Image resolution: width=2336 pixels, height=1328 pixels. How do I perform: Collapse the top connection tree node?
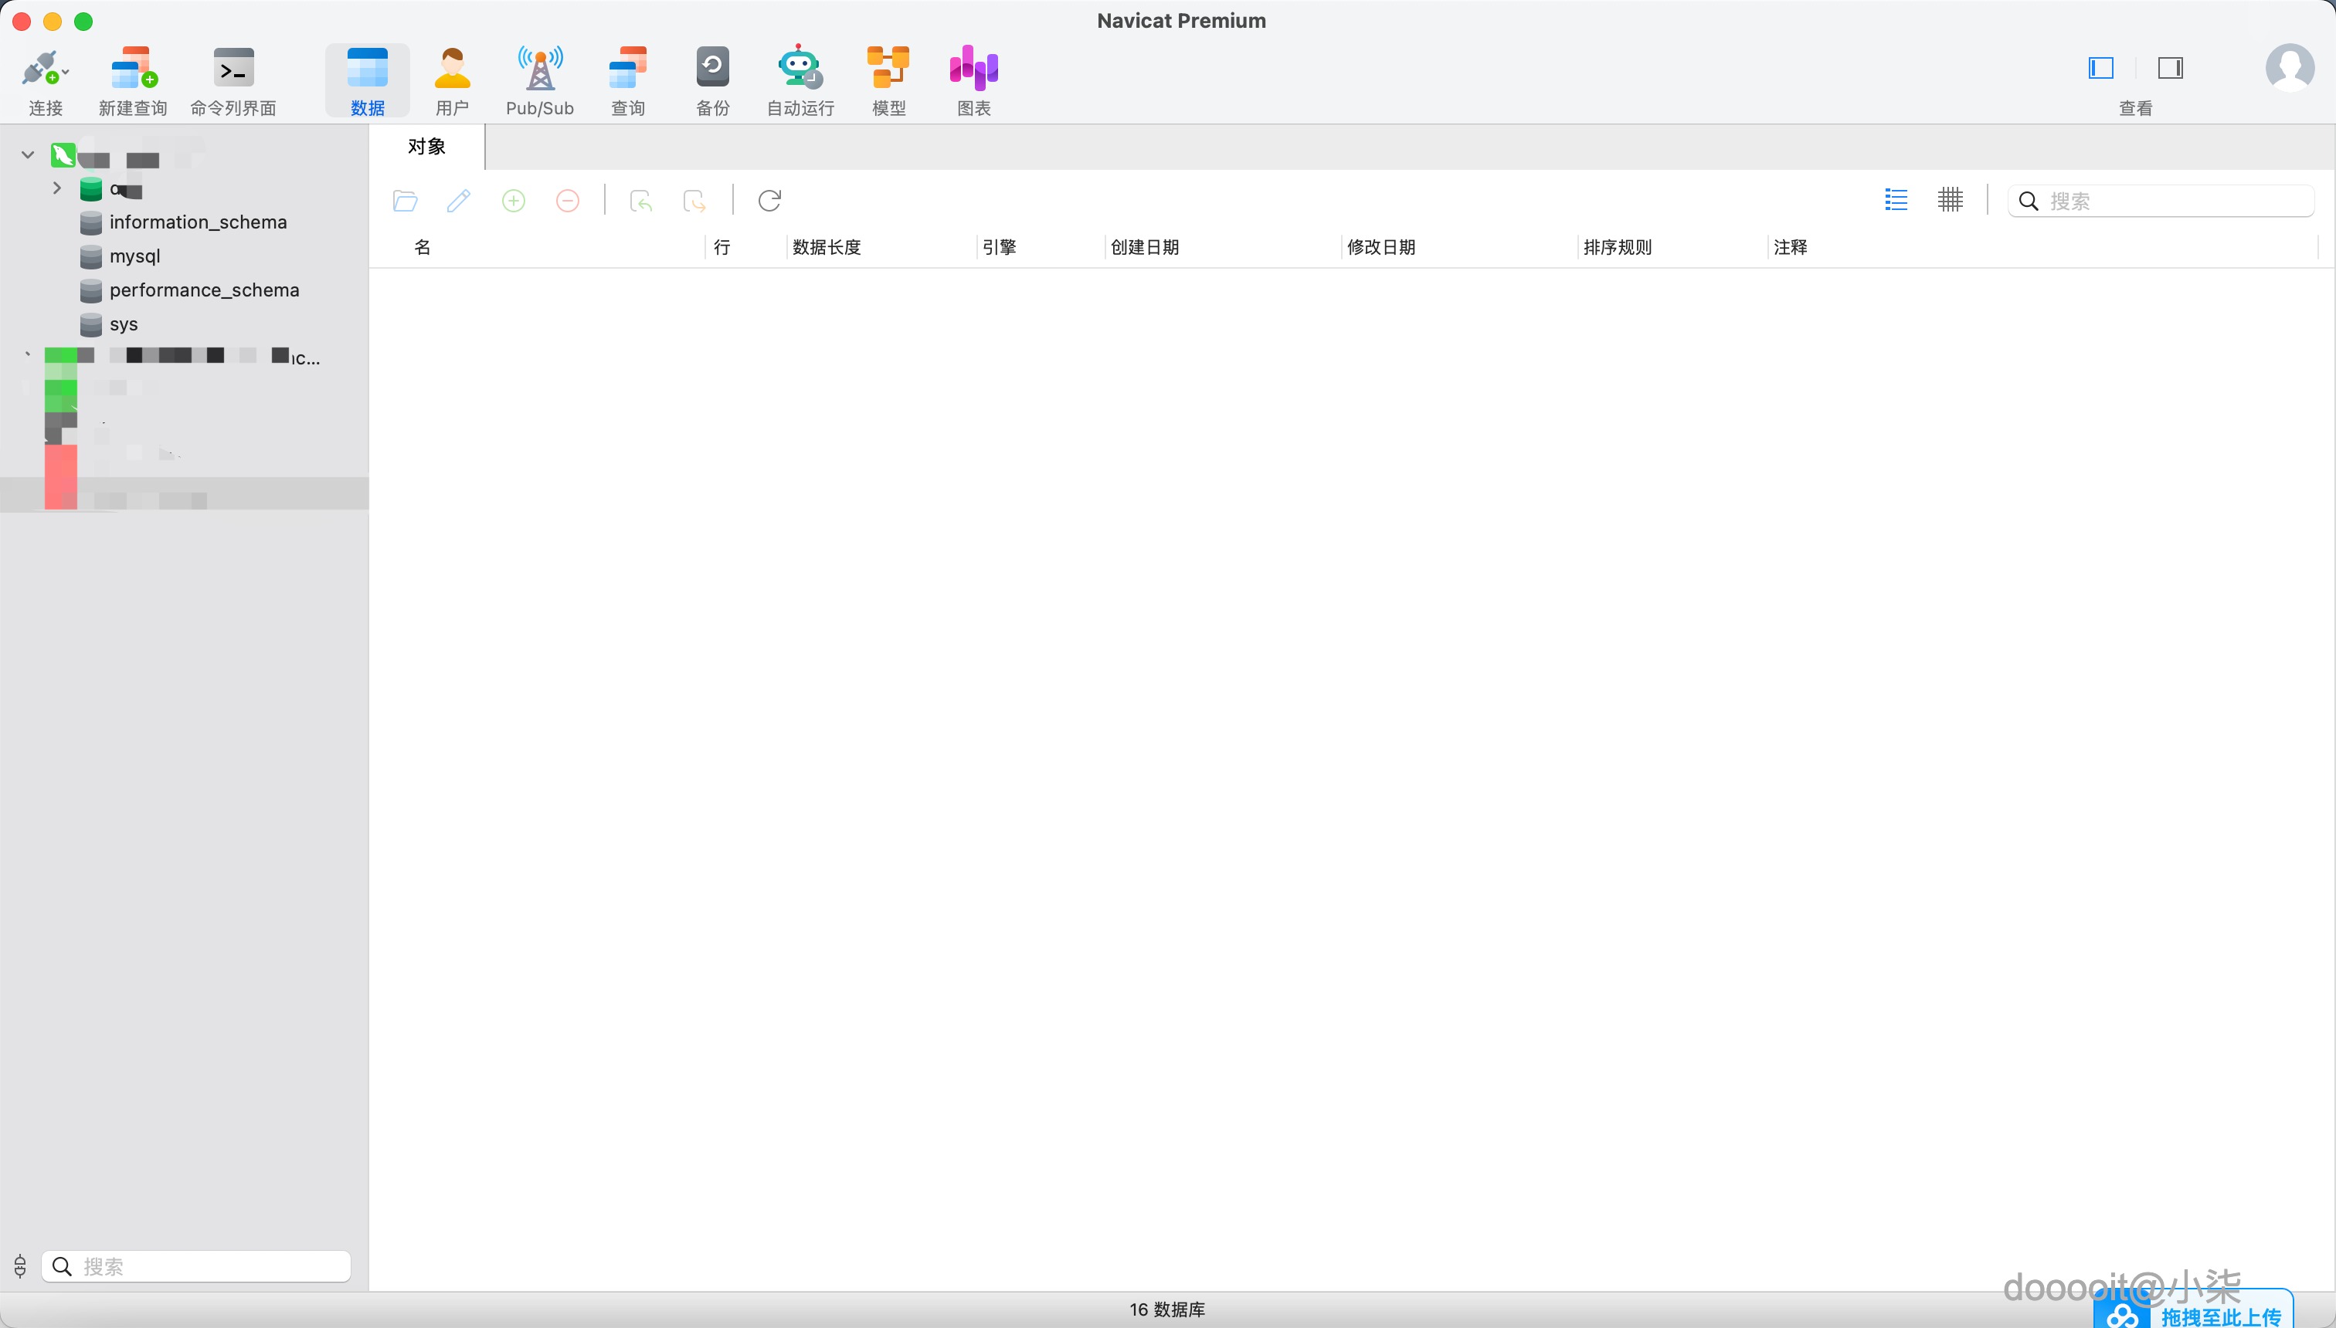click(x=27, y=155)
